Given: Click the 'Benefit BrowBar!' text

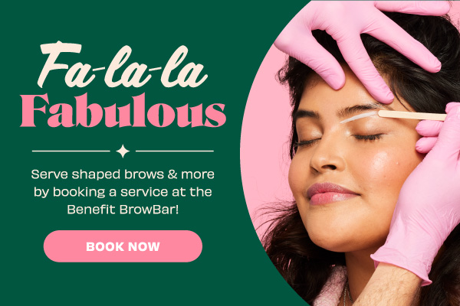Looking at the screenshot, I should (x=123, y=210).
